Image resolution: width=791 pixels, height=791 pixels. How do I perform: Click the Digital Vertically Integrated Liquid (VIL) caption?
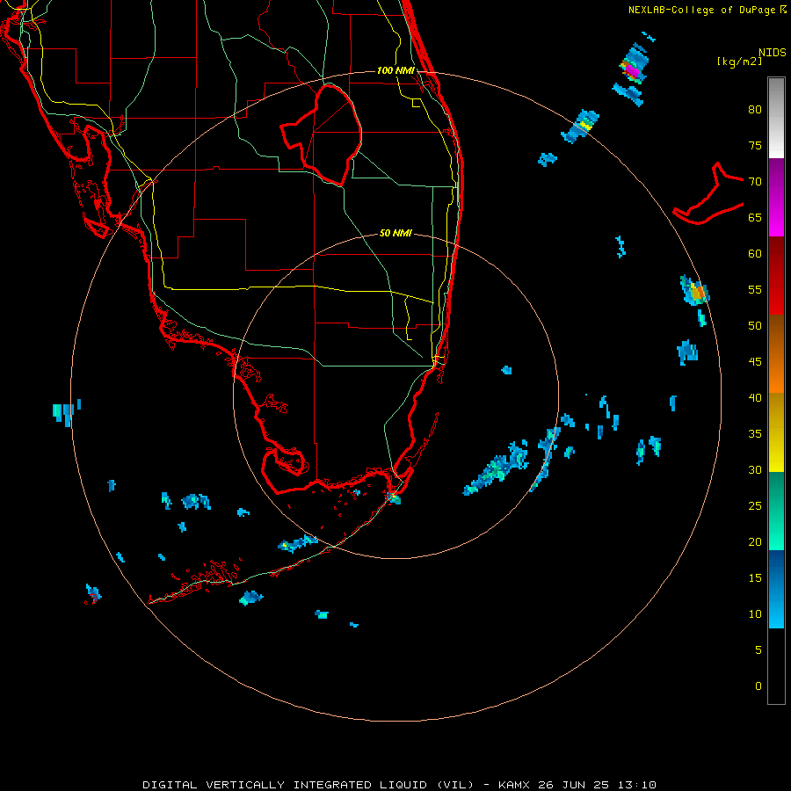(308, 785)
